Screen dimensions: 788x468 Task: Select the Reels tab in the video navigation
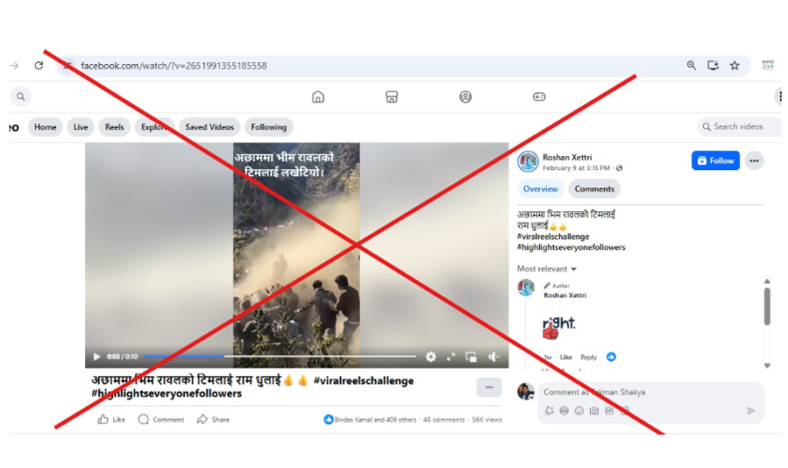[114, 127]
